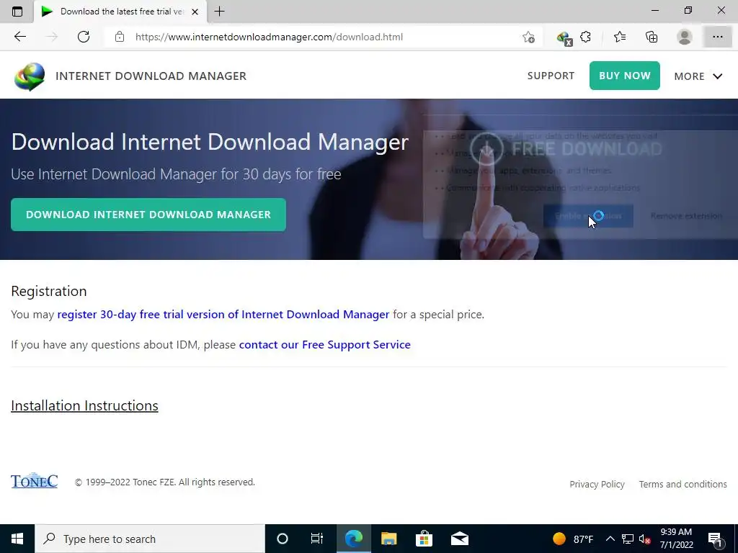Open the Favorites list
Image resolution: width=738 pixels, height=553 pixels.
[x=620, y=37]
